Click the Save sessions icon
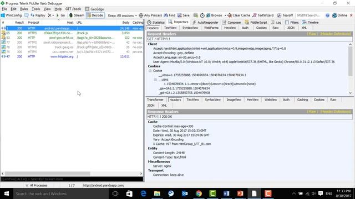This screenshot has height=199, width=355. (x=180, y=15)
